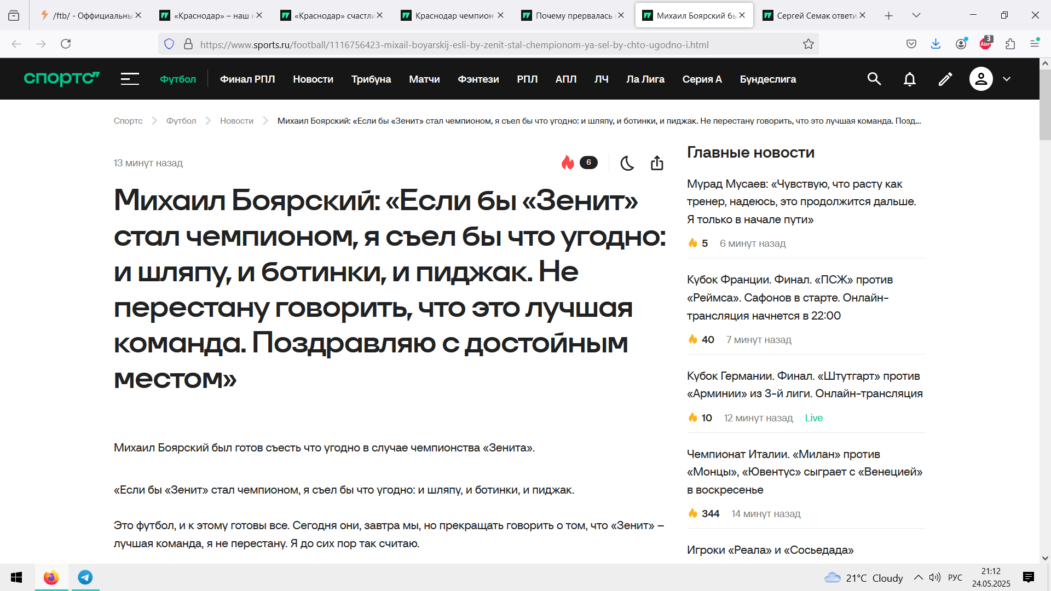Open the Firefox application menu
Image resolution: width=1051 pixels, height=591 pixels.
click(x=1035, y=43)
